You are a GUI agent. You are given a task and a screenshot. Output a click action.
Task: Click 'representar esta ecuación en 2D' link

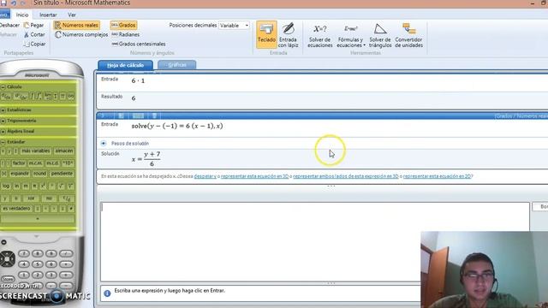437,176
